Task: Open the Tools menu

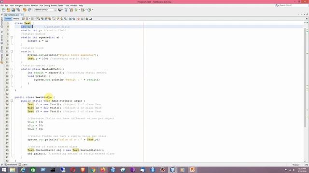Action: tap(67, 5)
